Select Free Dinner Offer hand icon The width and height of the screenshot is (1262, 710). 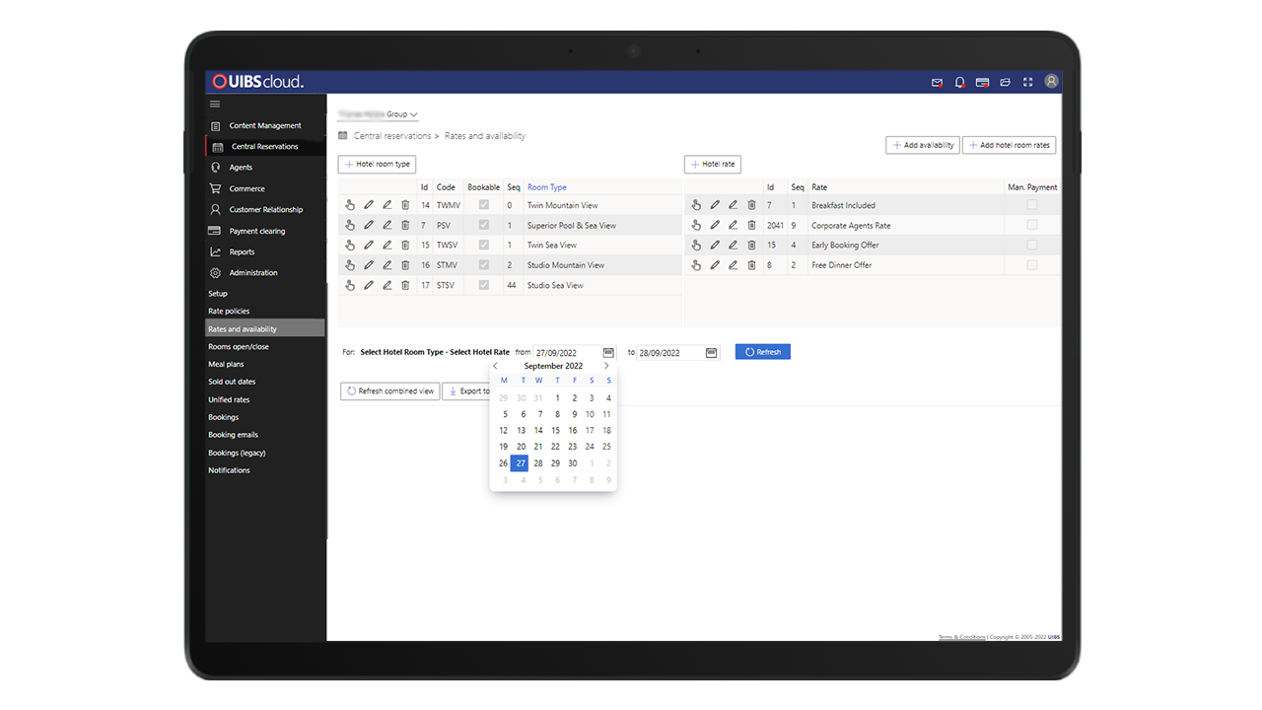[696, 264]
